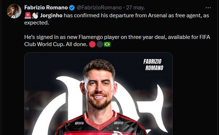219x135 pixels.
Task: Open the @FabrizioRomano handle link
Action: point(99,8)
